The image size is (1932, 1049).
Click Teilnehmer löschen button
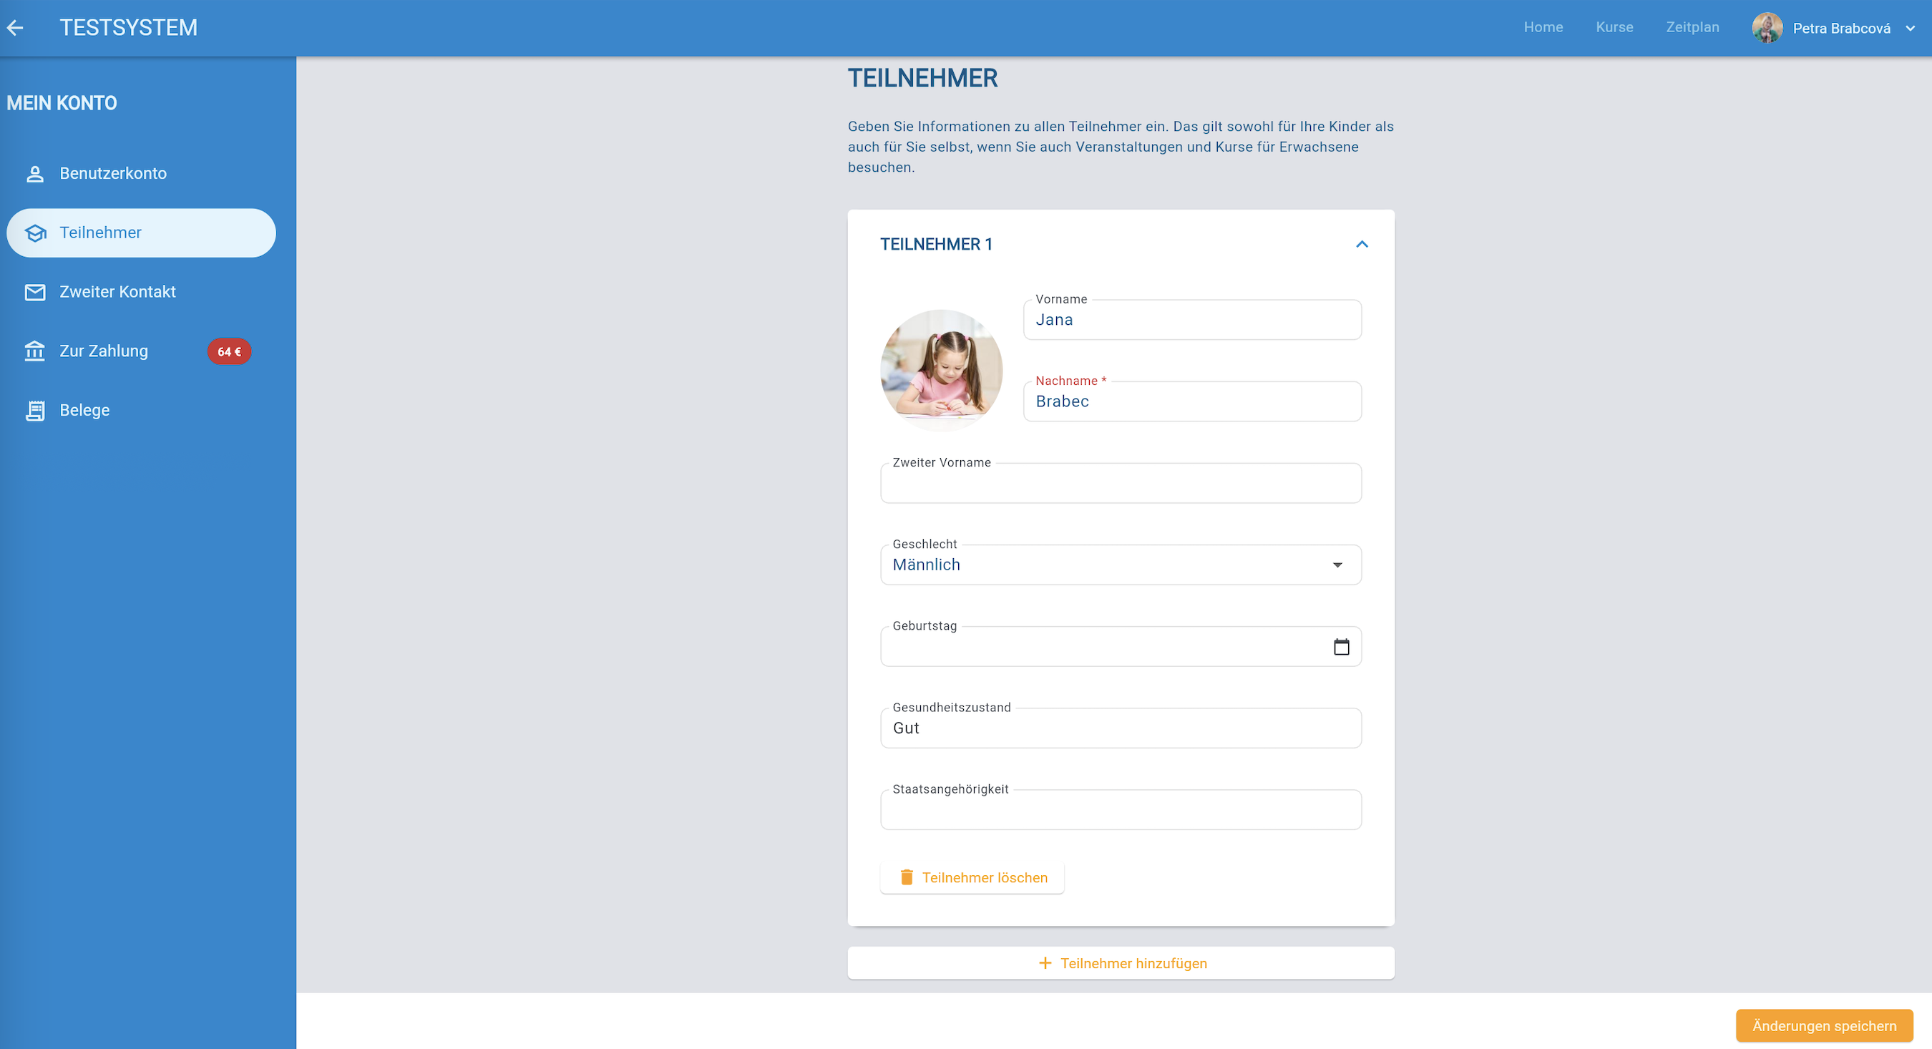pos(972,877)
